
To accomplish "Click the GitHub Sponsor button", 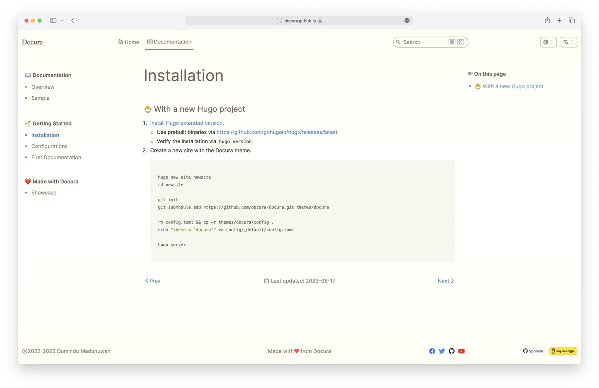I will pos(533,351).
